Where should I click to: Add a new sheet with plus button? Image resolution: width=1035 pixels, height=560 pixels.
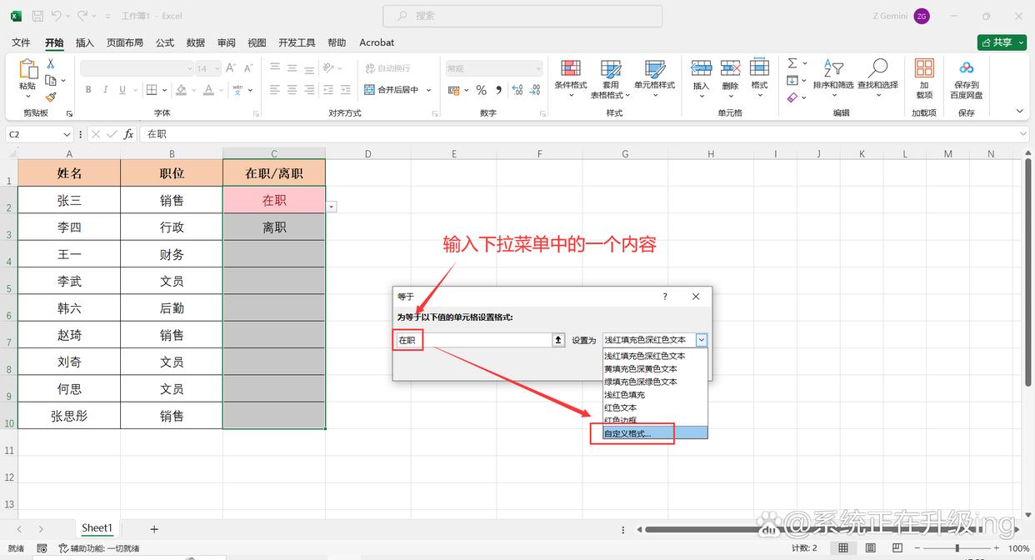(154, 528)
